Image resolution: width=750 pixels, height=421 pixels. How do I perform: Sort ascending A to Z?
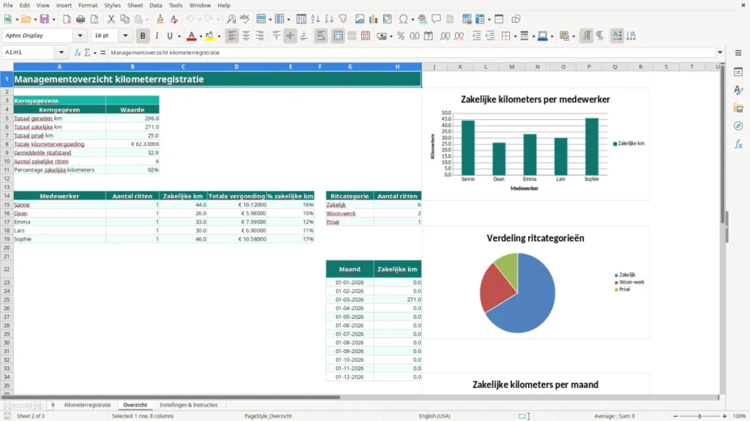(x=315, y=19)
